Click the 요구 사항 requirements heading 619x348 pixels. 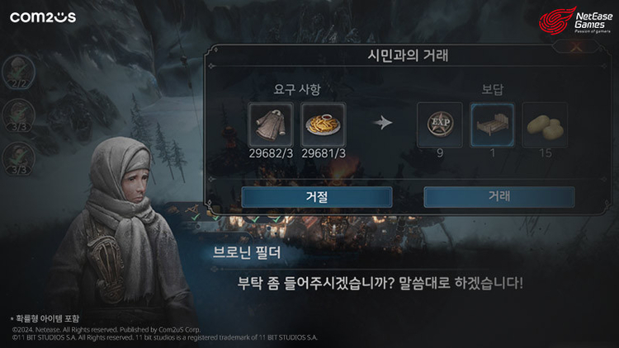pos(297,90)
